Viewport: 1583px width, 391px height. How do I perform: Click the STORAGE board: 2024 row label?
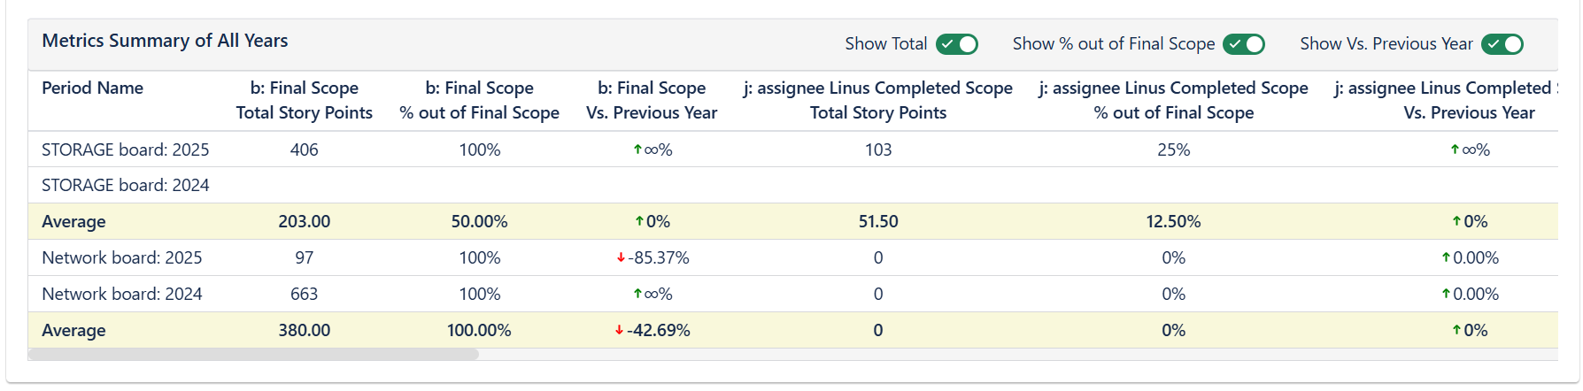126,185
